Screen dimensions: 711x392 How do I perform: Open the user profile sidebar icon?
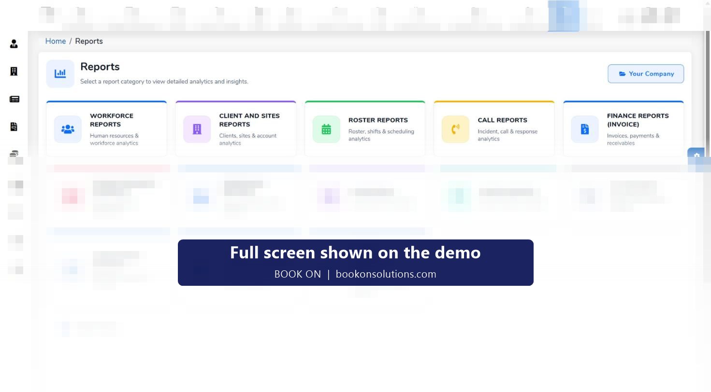[x=14, y=44]
